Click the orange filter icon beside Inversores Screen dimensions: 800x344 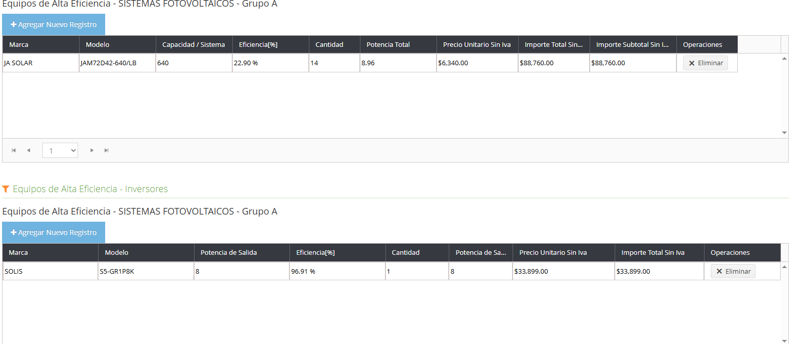tap(6, 189)
